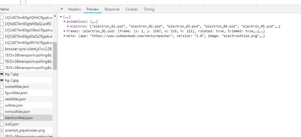The height and width of the screenshot is (137, 301).
Task: Collapse the animations node
Action: click(64, 21)
